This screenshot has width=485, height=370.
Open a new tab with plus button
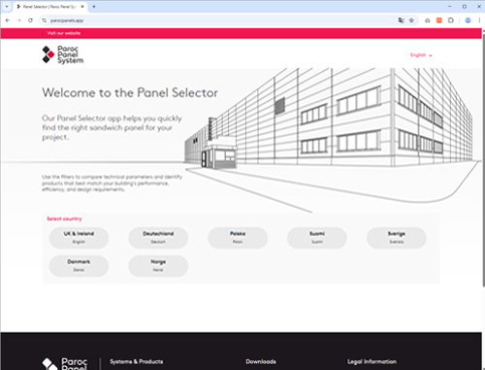[x=94, y=7]
